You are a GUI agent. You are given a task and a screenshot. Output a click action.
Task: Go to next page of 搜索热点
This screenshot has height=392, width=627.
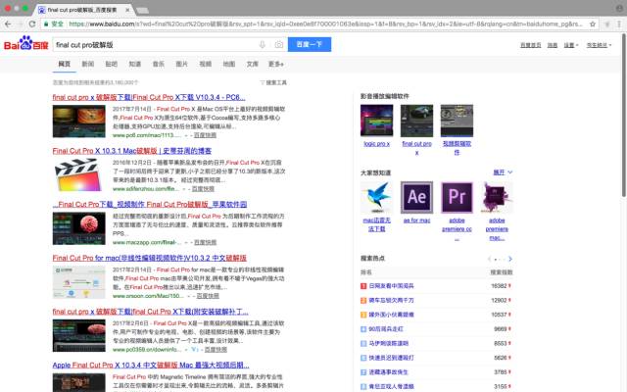(510, 259)
